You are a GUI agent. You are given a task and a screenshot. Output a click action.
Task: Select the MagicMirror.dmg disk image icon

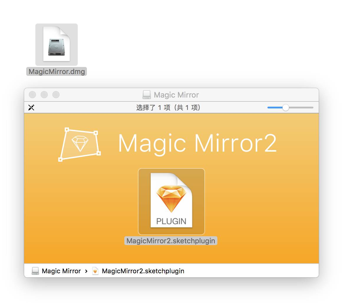coord(57,44)
